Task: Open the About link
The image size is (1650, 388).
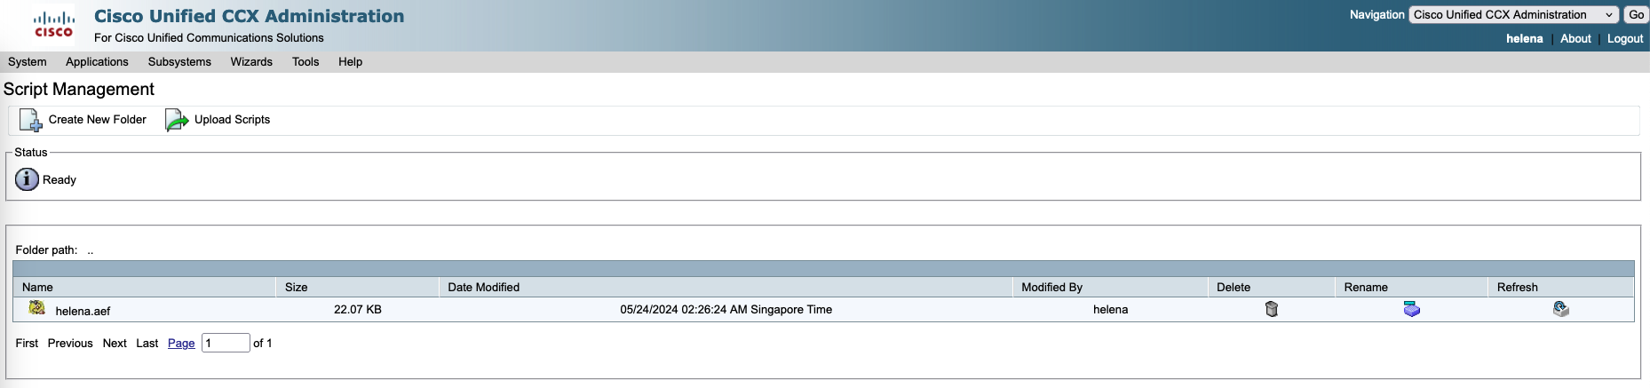Action: tap(1575, 39)
